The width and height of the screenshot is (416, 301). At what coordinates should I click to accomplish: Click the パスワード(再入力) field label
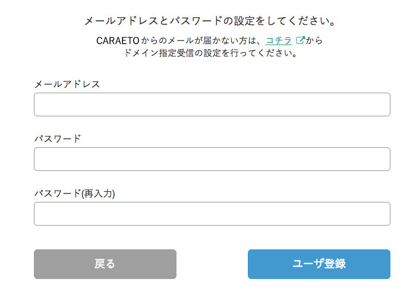[x=75, y=194]
